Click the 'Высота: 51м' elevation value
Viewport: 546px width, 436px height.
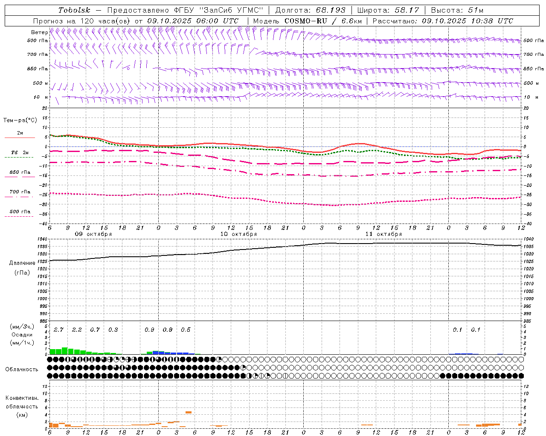click(x=457, y=10)
